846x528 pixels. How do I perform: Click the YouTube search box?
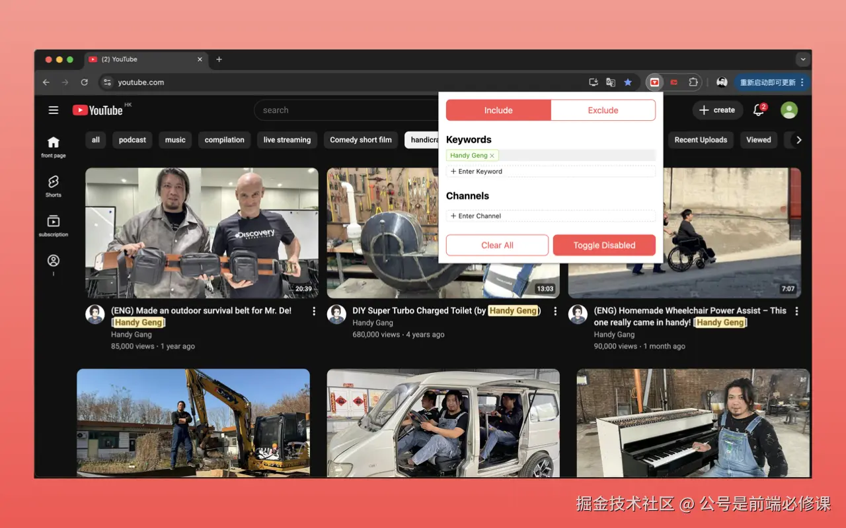347,110
